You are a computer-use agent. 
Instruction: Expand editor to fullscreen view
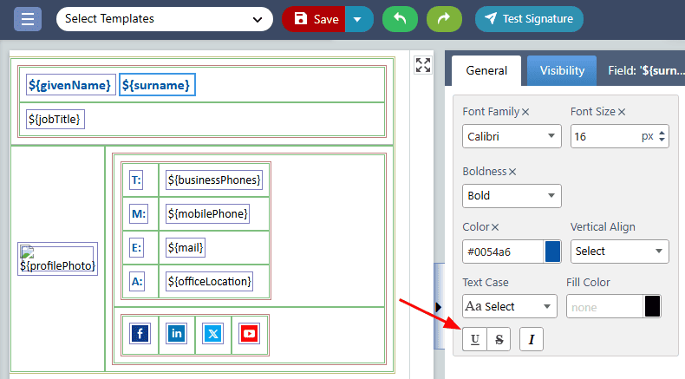point(422,64)
